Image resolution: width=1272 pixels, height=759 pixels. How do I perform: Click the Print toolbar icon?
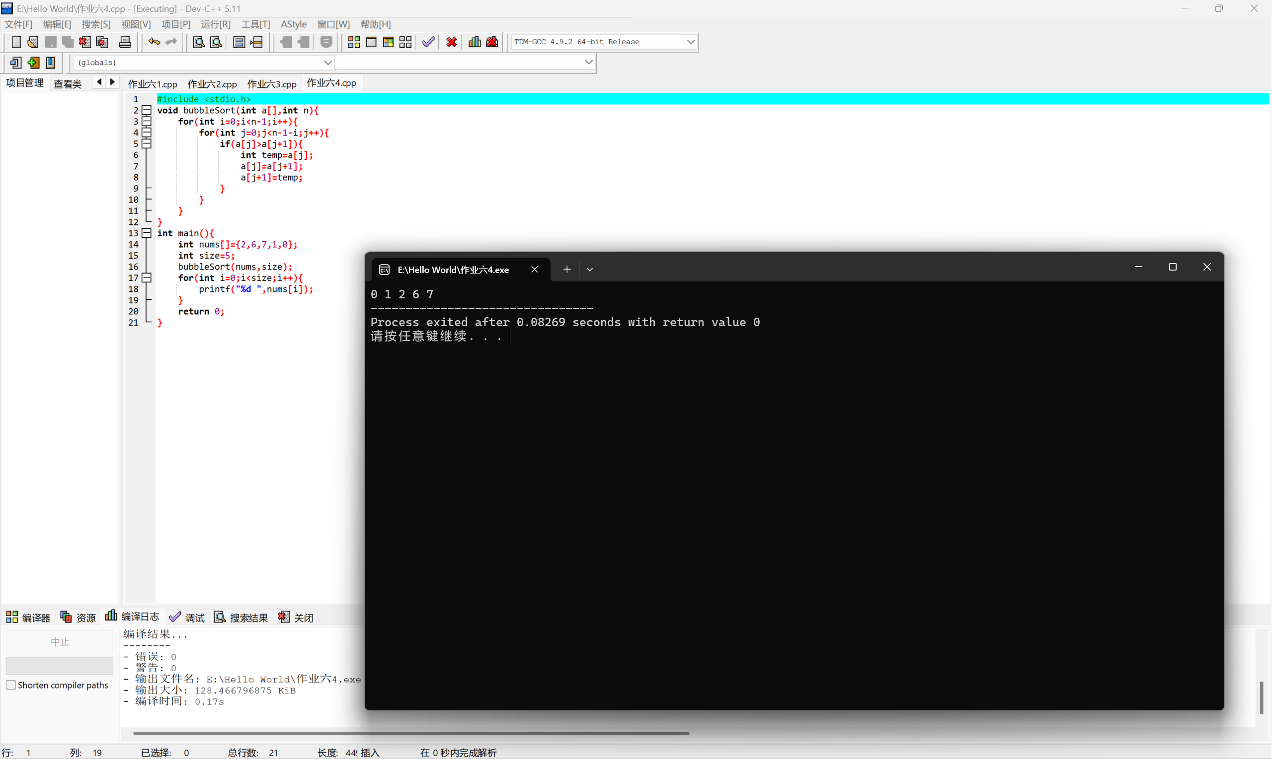pyautogui.click(x=125, y=42)
